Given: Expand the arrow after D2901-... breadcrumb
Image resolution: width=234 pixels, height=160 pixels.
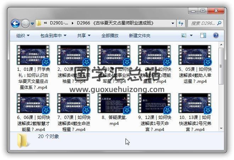Looking at the screenshot, I should (x=73, y=23).
